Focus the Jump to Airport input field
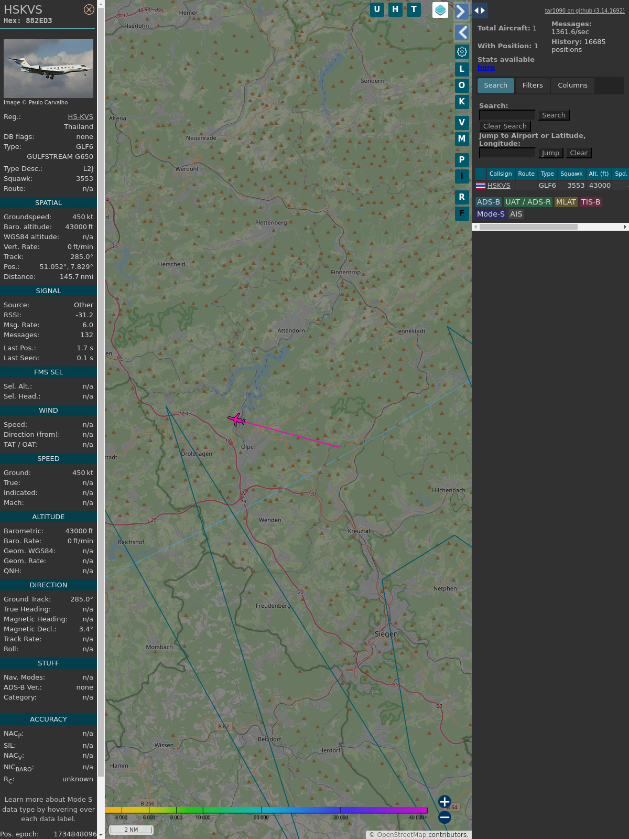This screenshot has height=839, width=629. (507, 153)
